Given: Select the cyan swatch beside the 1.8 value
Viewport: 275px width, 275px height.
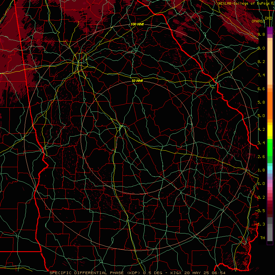Looking at the screenshot, I should [270, 168].
